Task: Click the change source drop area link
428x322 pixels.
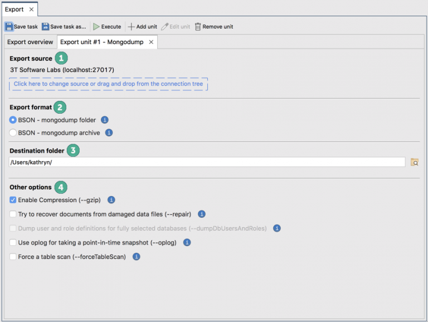Action: coord(108,84)
